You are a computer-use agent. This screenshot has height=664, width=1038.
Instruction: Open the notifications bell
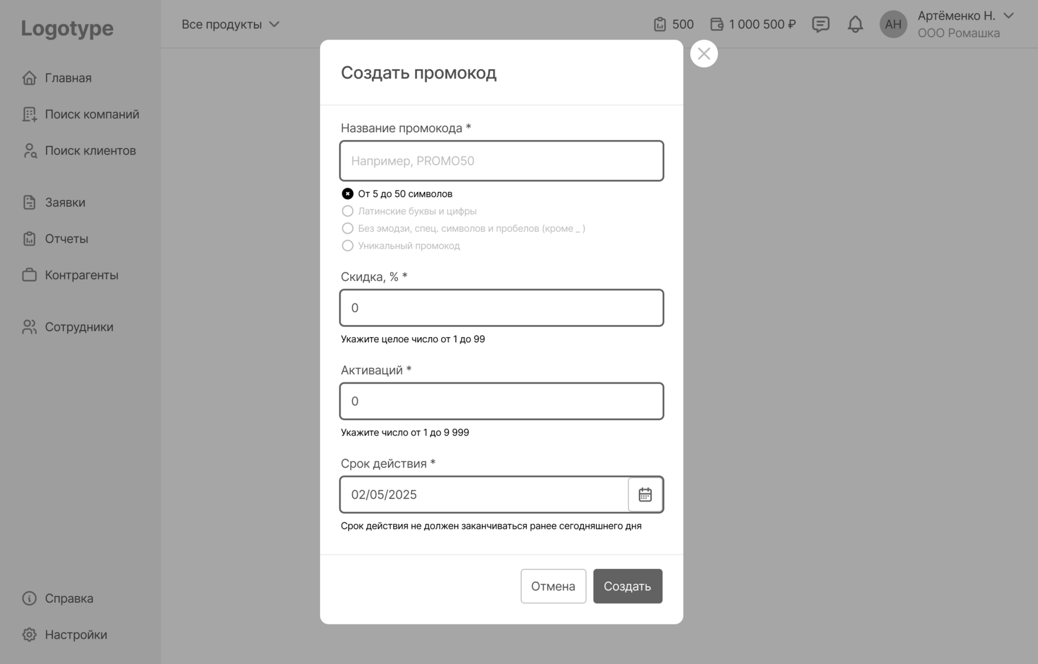tap(855, 24)
